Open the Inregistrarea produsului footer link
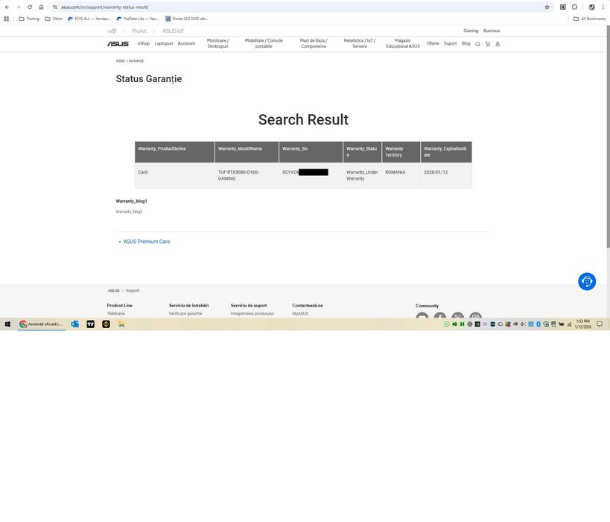Viewport: 610px width, 522px height. point(252,314)
